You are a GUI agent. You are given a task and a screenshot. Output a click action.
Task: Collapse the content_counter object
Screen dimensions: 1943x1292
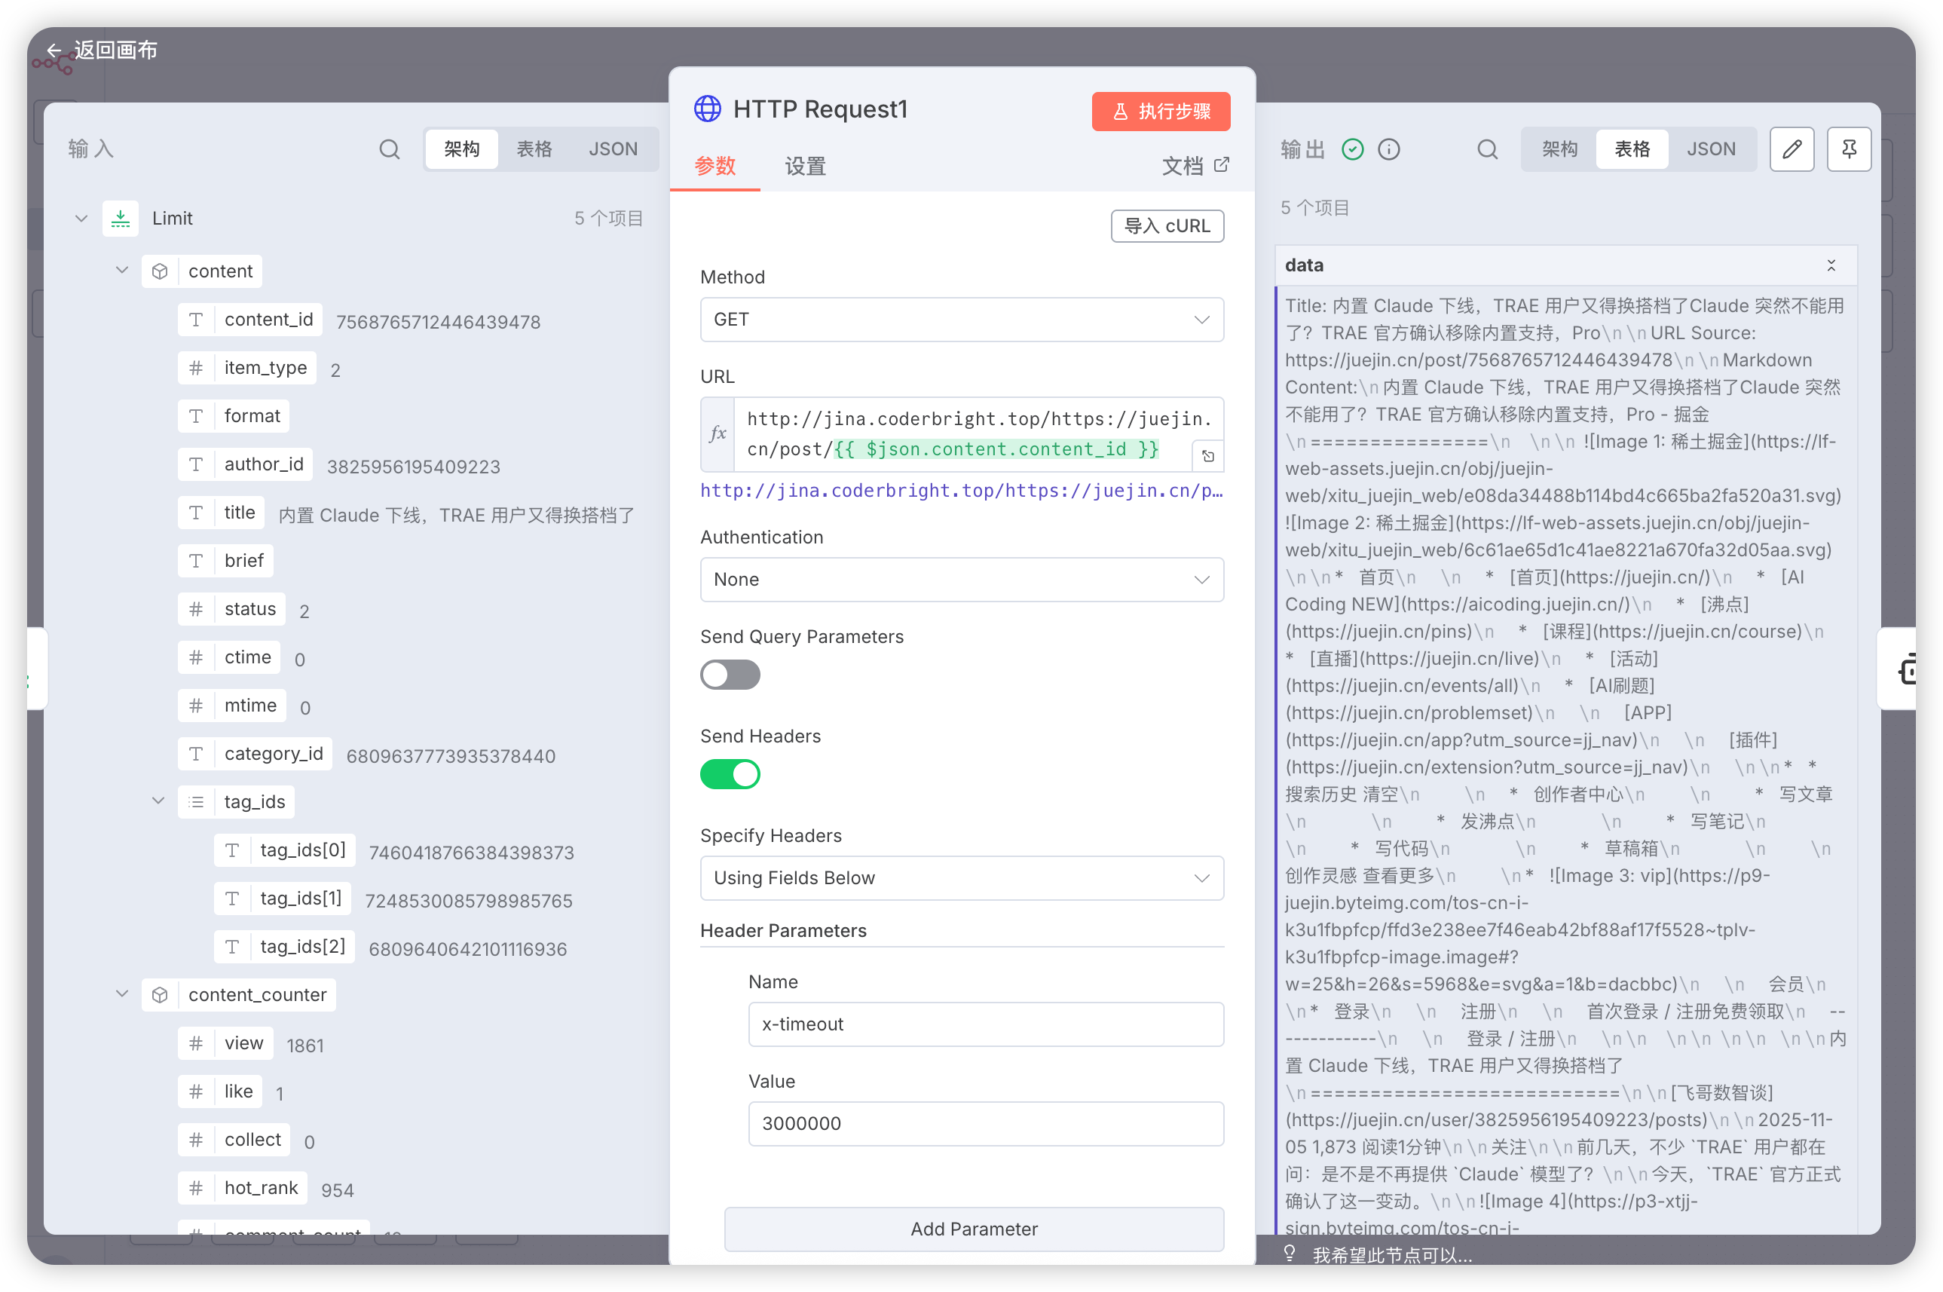pyautogui.click(x=122, y=993)
